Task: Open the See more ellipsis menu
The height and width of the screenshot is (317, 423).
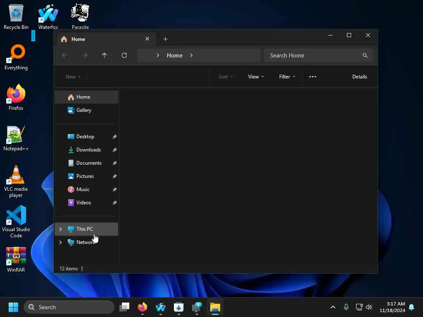Action: click(313, 76)
